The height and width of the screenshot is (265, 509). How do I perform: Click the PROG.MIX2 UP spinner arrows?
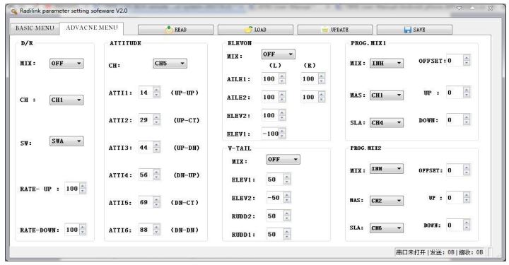pyautogui.click(x=467, y=198)
